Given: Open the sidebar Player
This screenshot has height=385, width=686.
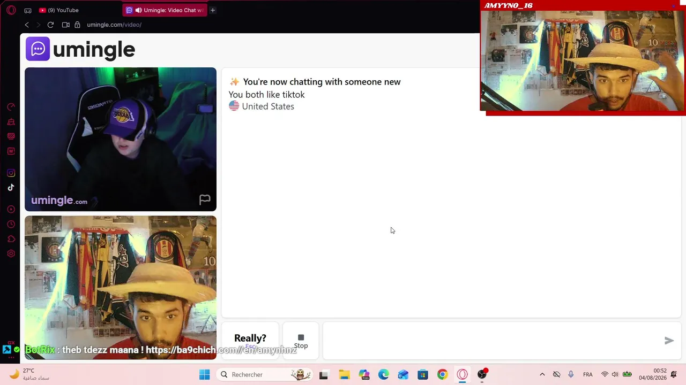Looking at the screenshot, I should (11, 210).
